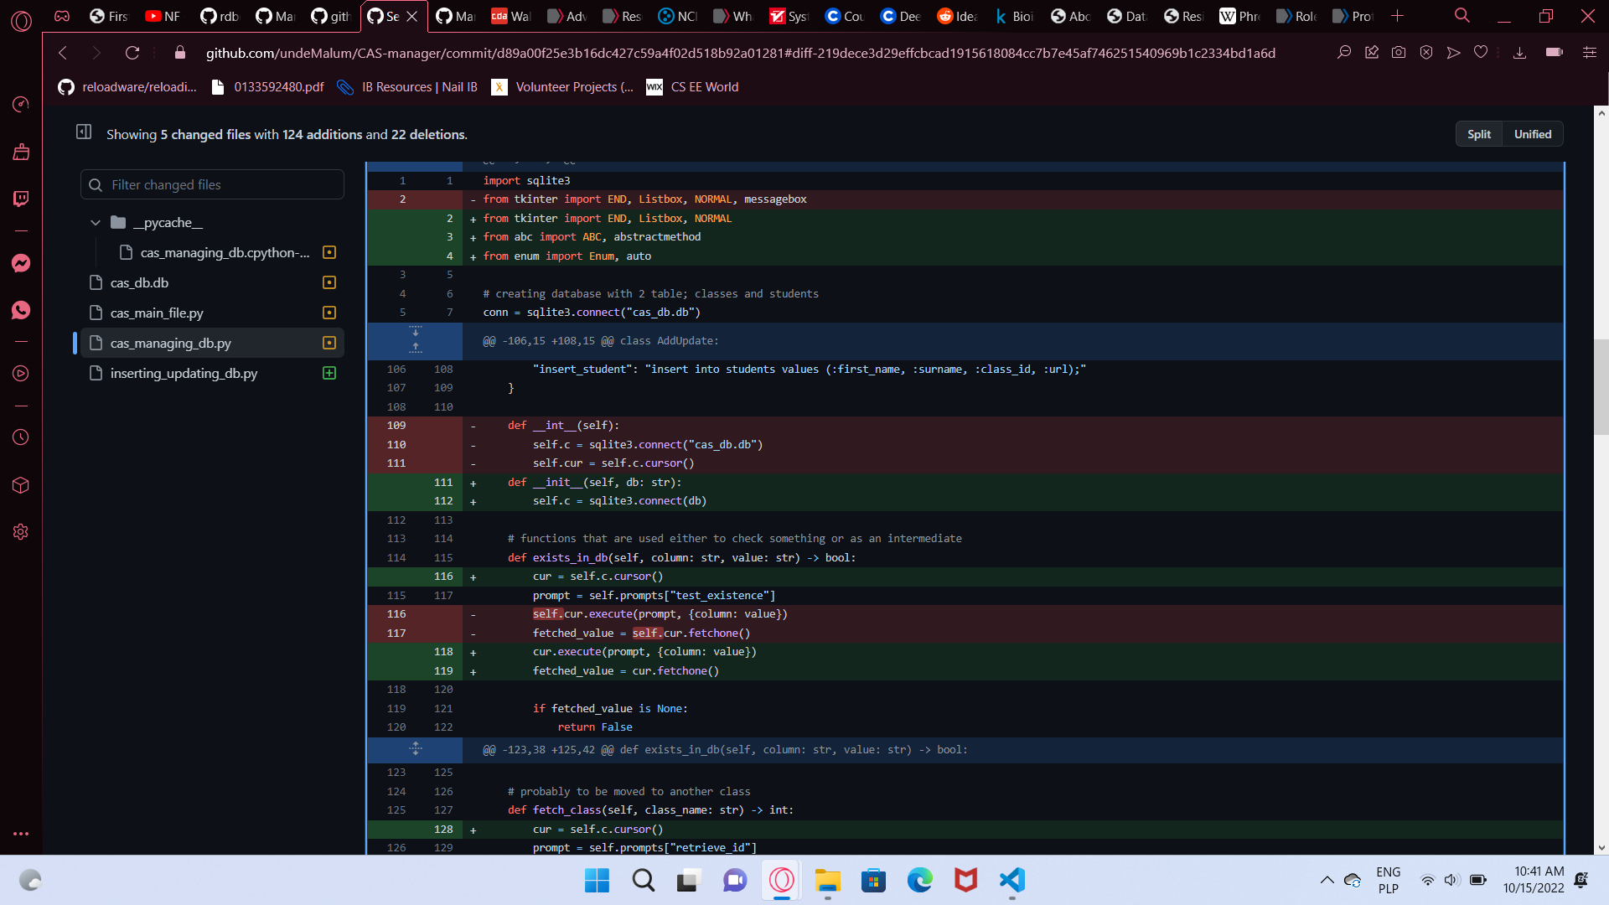
Task: Open File Explorer from taskbar
Action: coord(828,880)
